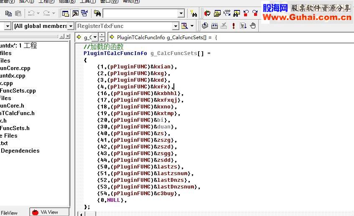Expand the RegisterTdxFunc dropdown arrow
This screenshot has width=354, height=216.
[x=176, y=26]
